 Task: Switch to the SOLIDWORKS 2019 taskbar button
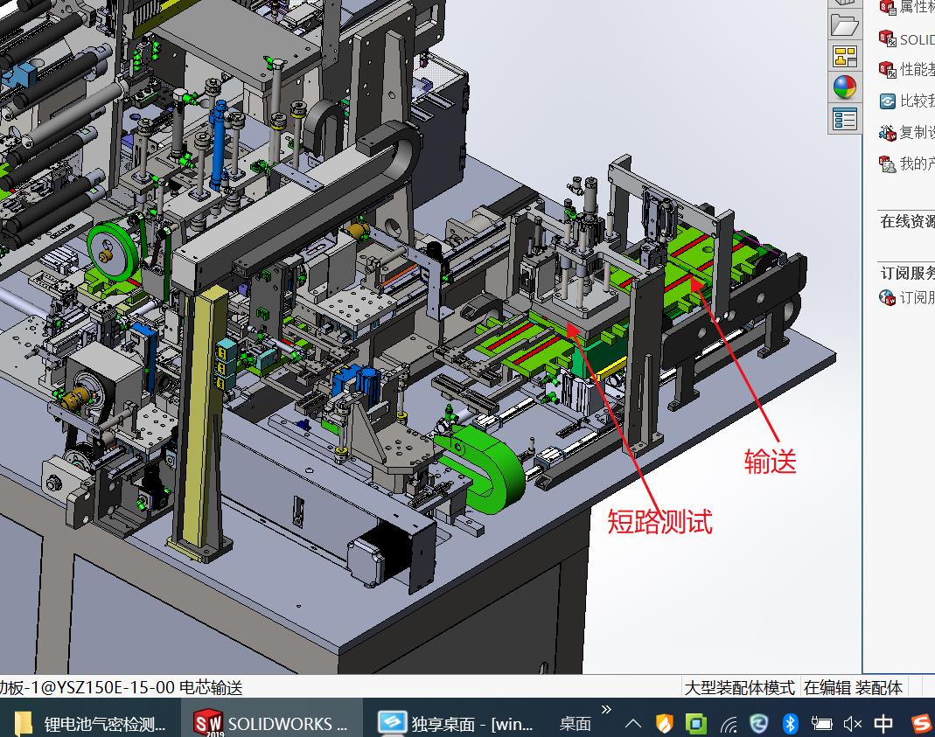(271, 723)
